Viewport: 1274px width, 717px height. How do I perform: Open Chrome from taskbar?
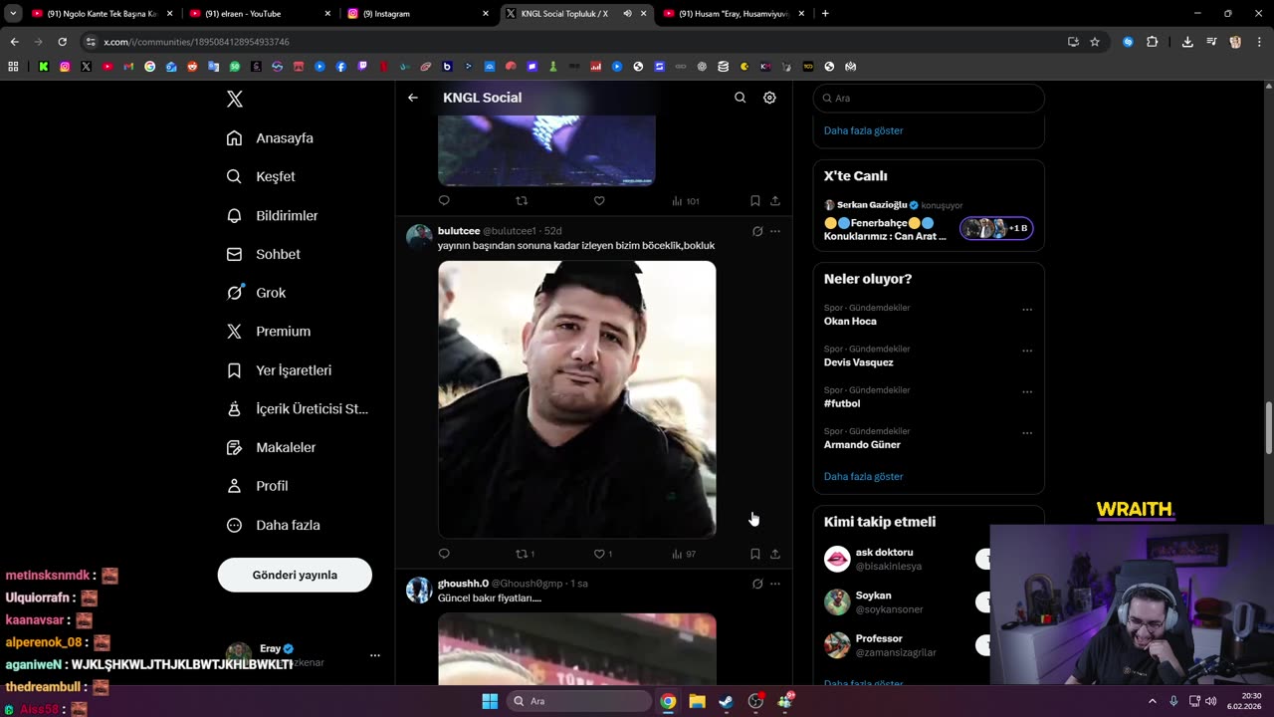point(668,701)
